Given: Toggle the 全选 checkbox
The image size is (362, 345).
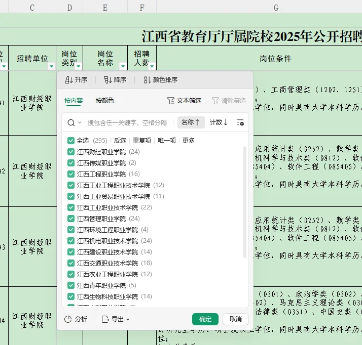Looking at the screenshot, I should pos(71,141).
